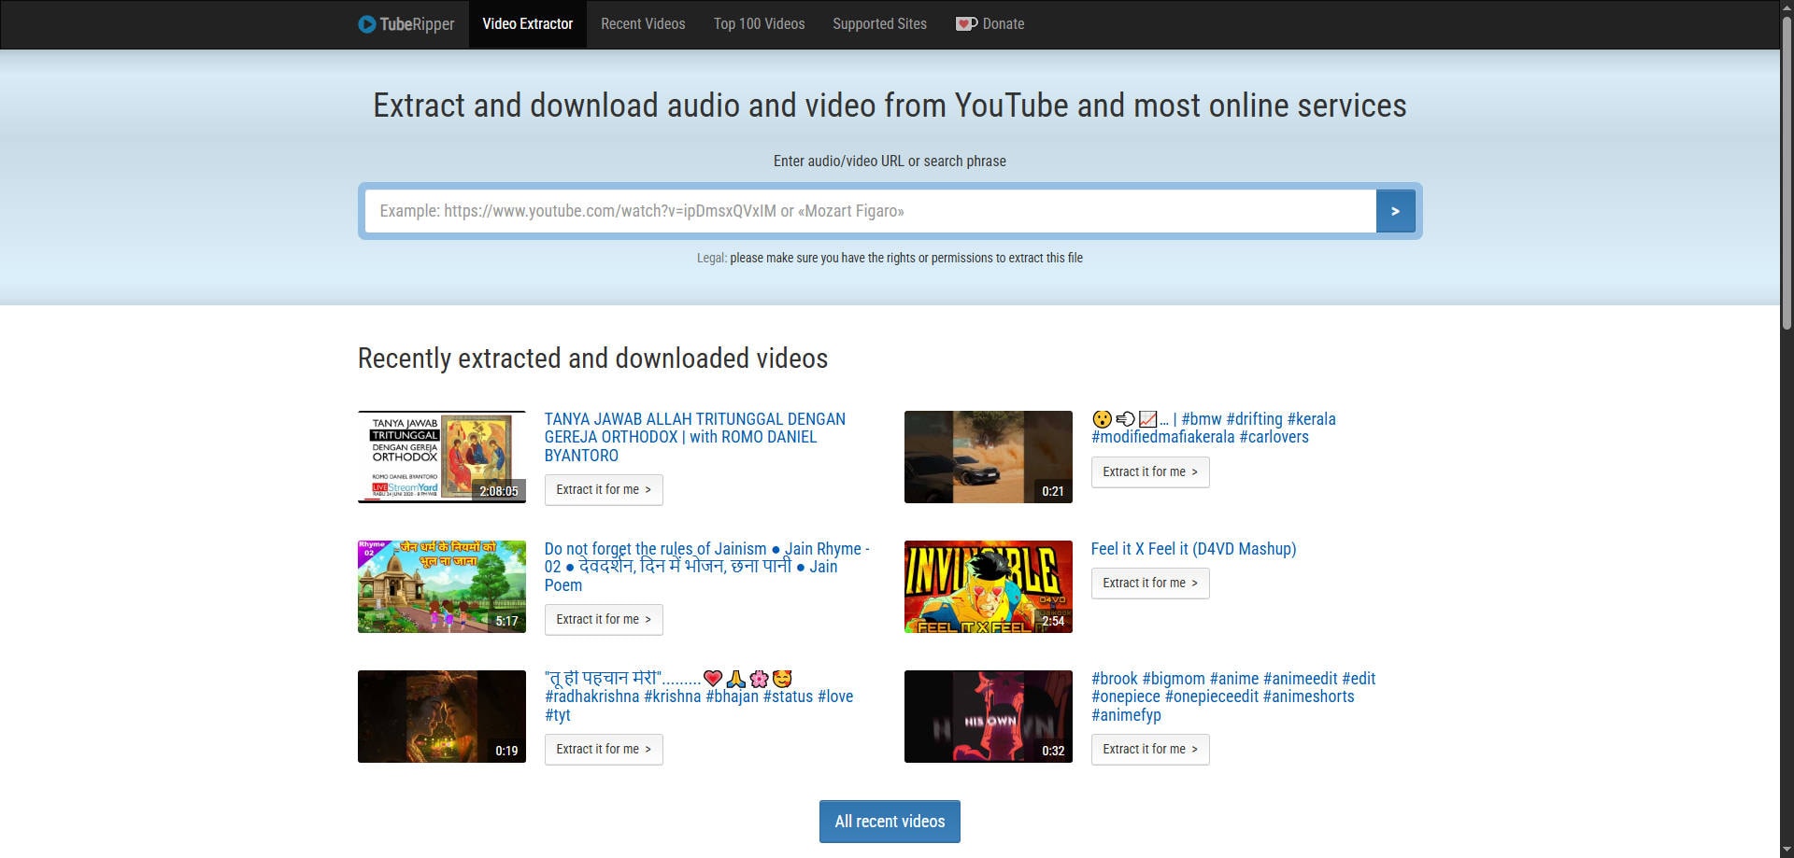This screenshot has width=1794, height=858.
Task: Extract the Feel it X Feel it video
Action: (1150, 584)
